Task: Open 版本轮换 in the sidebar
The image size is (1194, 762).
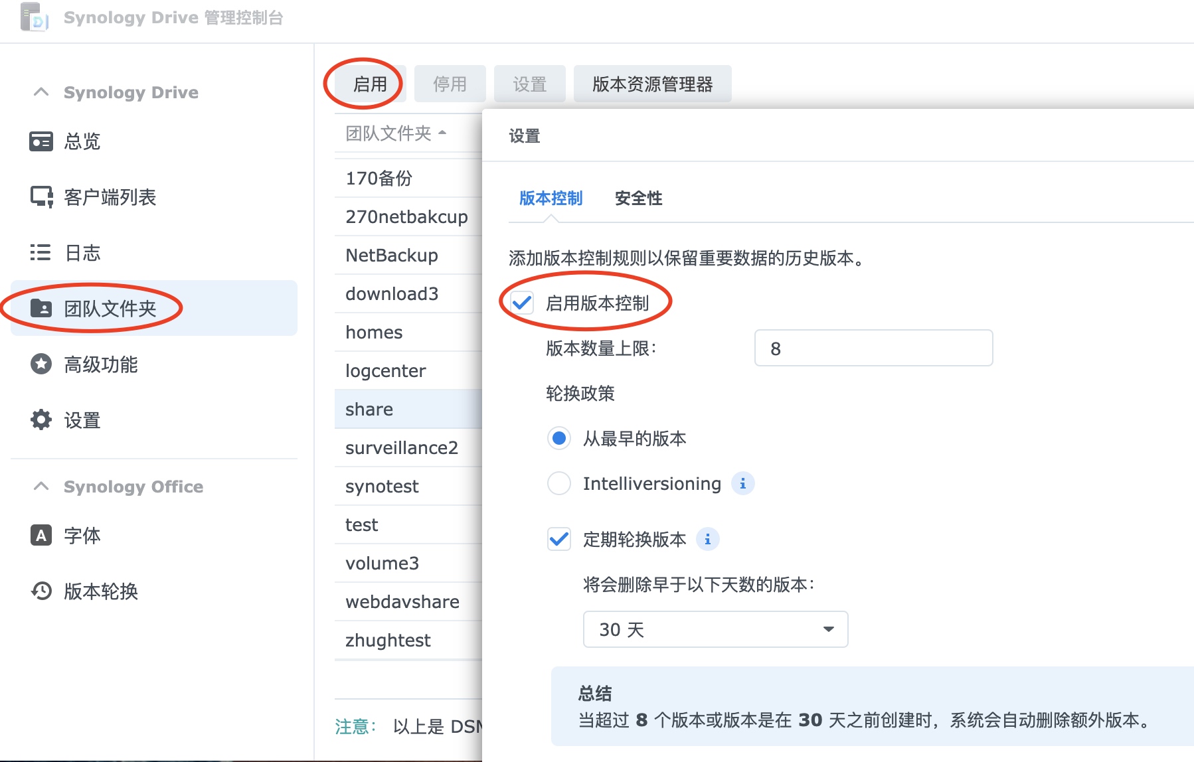Action: click(154, 591)
